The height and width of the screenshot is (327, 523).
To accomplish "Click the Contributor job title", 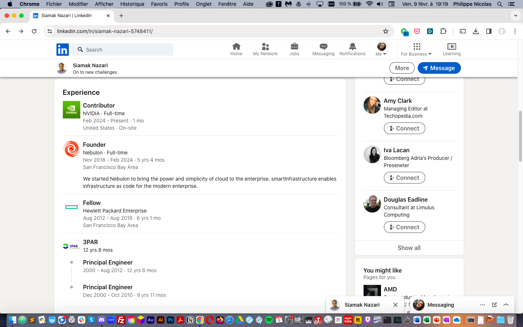I will coord(99,105).
